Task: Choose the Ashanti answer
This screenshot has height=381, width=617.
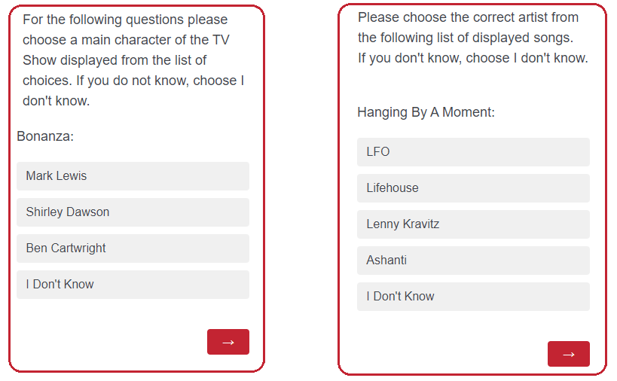Action: click(x=473, y=261)
